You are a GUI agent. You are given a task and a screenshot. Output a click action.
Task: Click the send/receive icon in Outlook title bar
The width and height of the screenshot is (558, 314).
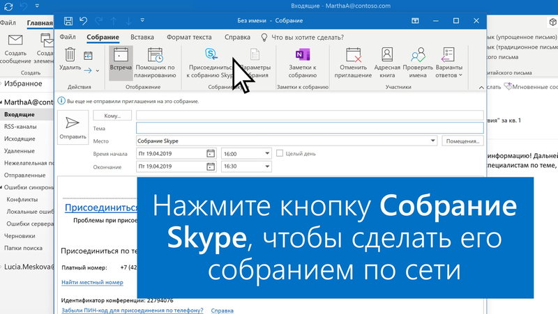point(8,6)
